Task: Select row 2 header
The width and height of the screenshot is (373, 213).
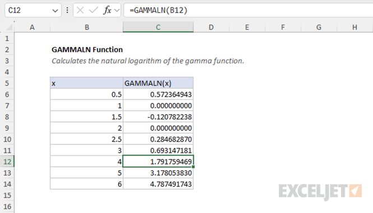Action: coord(7,49)
